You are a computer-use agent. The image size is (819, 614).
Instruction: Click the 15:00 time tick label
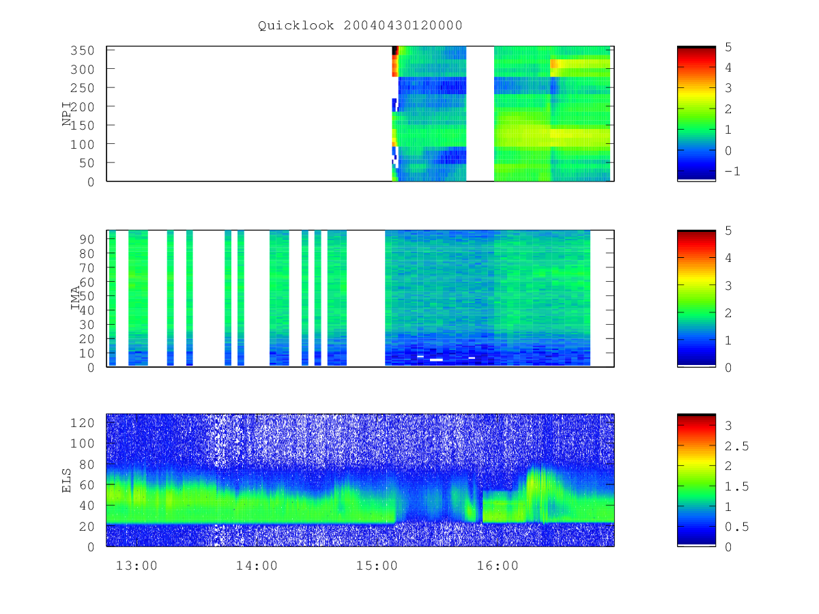point(377,566)
